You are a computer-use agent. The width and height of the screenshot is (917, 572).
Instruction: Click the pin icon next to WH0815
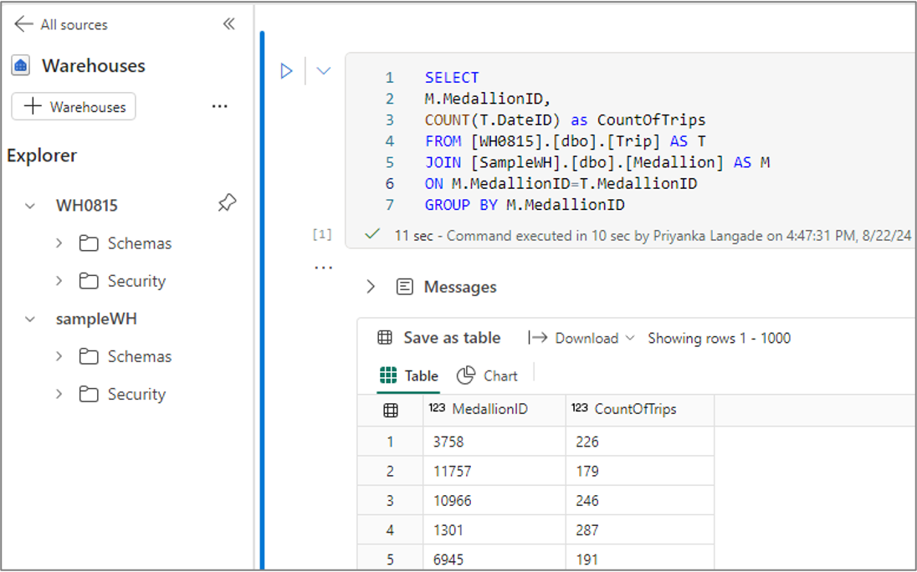[227, 203]
